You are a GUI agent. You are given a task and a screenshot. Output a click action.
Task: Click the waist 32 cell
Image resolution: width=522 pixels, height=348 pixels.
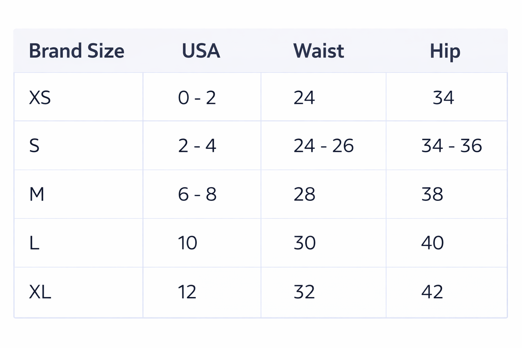304,292
